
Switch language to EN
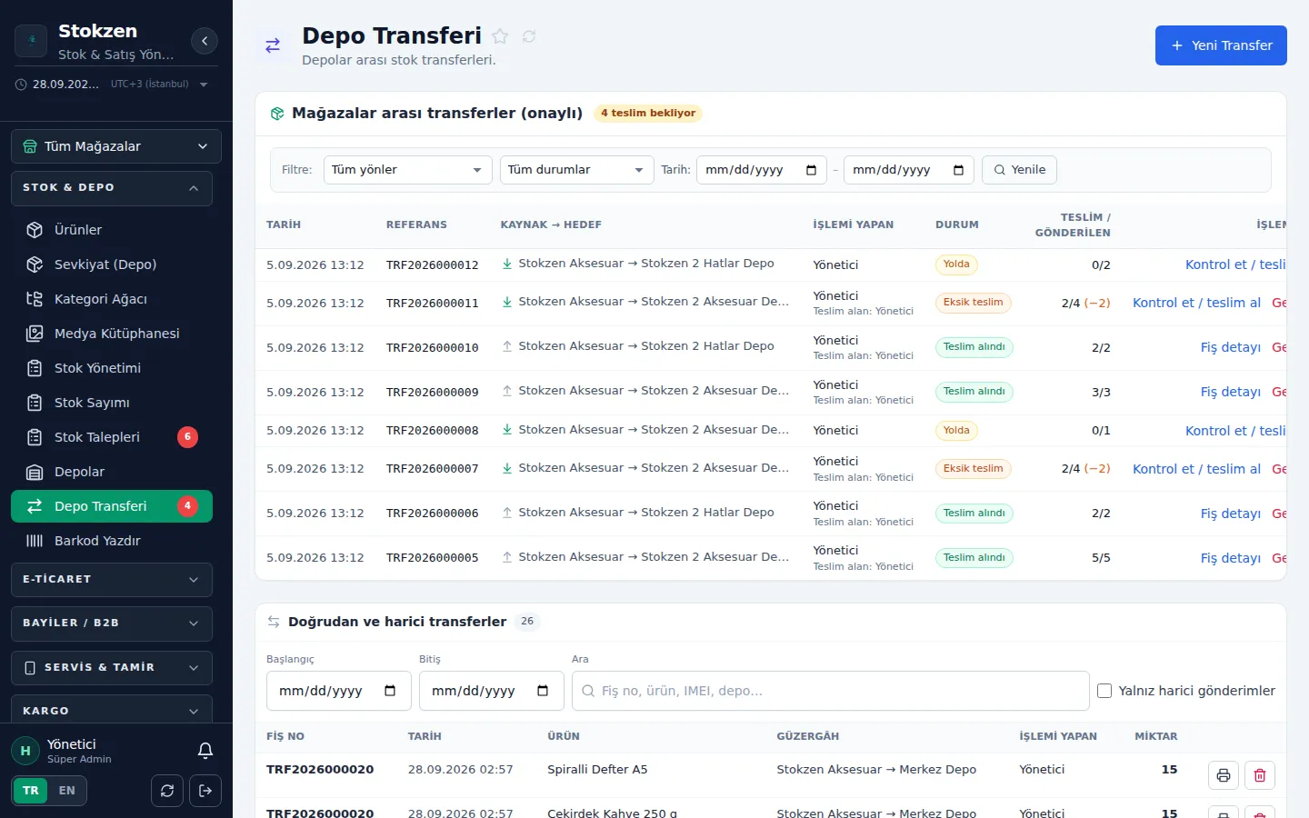67,791
